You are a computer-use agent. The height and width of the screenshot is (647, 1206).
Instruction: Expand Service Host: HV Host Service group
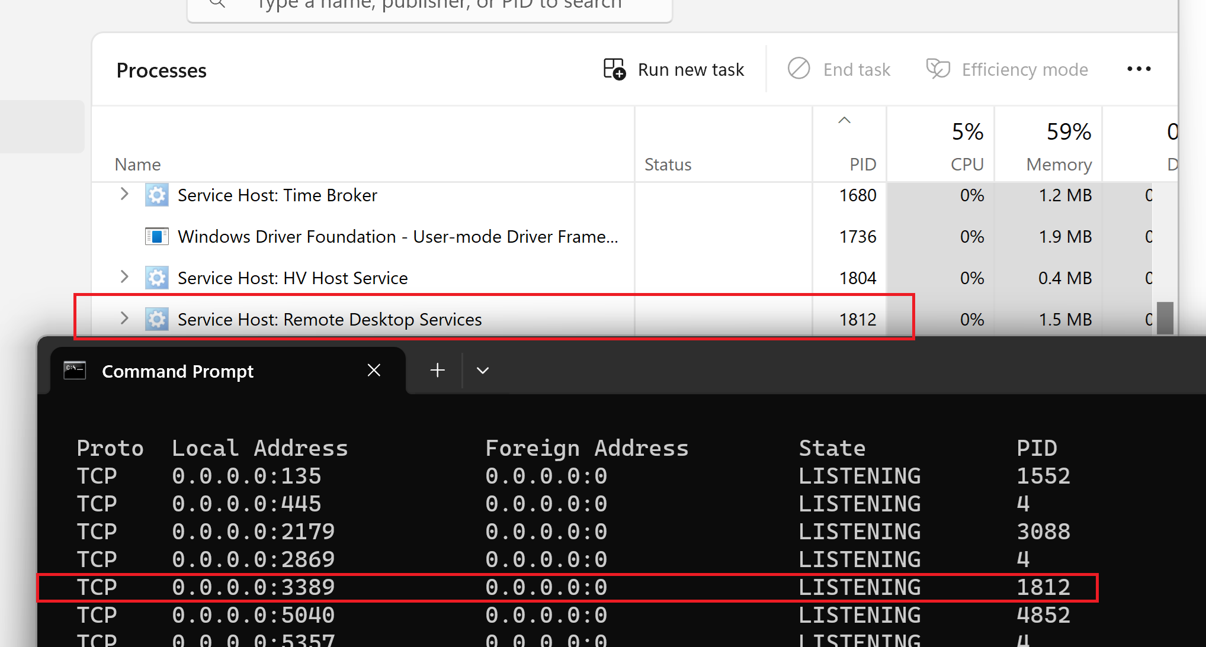click(124, 277)
